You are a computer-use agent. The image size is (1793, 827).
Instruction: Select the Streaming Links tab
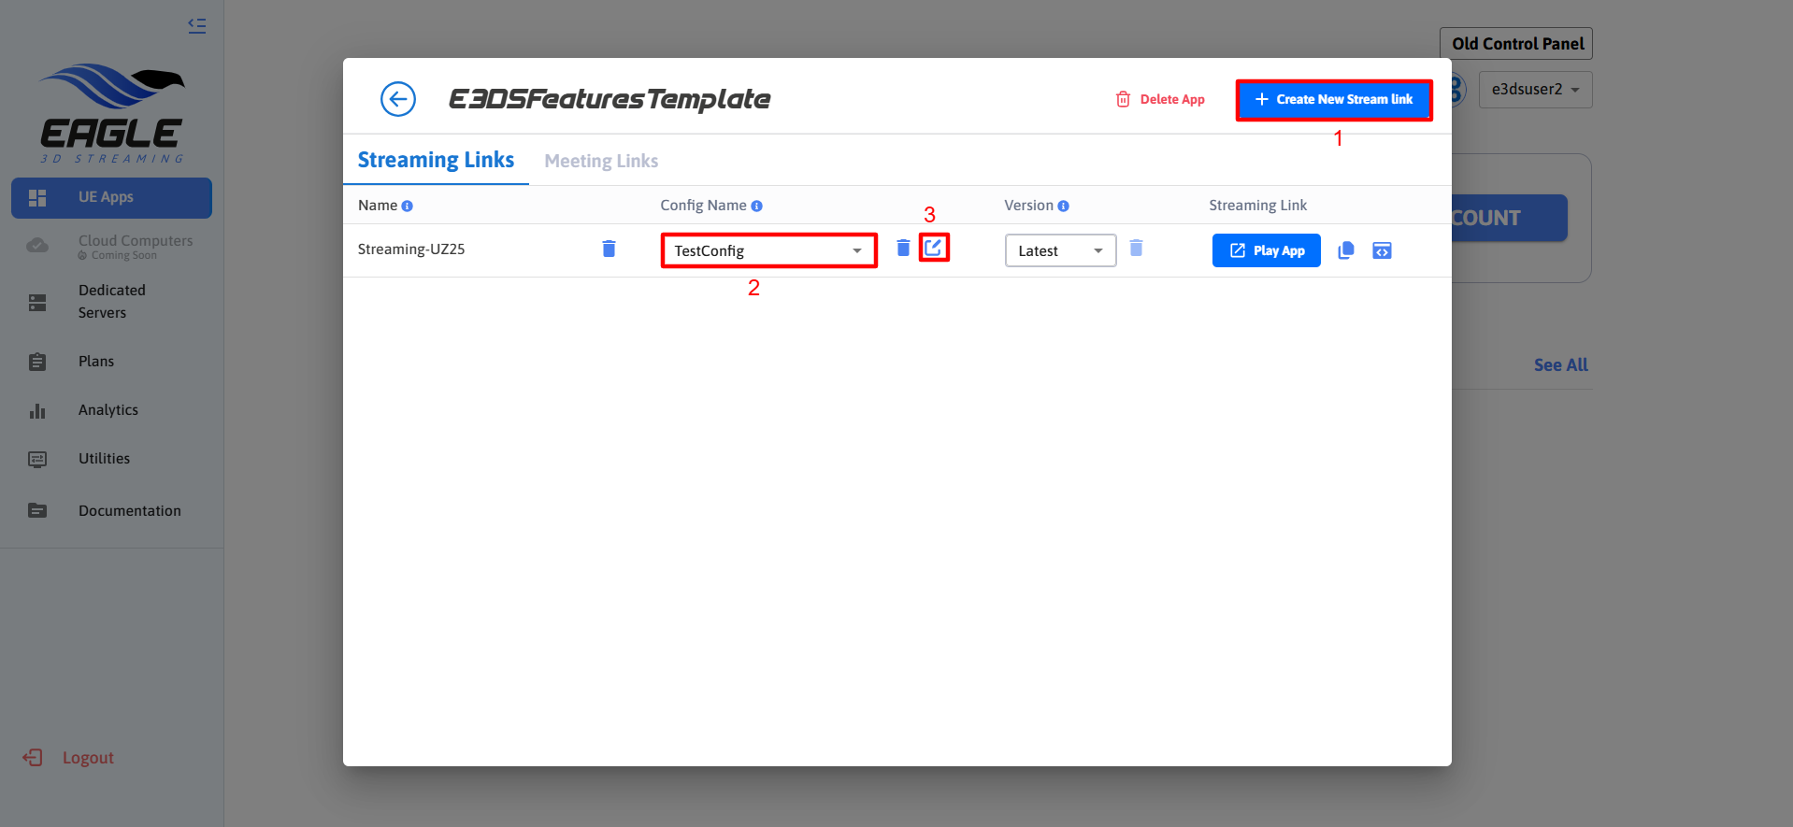[x=436, y=161]
